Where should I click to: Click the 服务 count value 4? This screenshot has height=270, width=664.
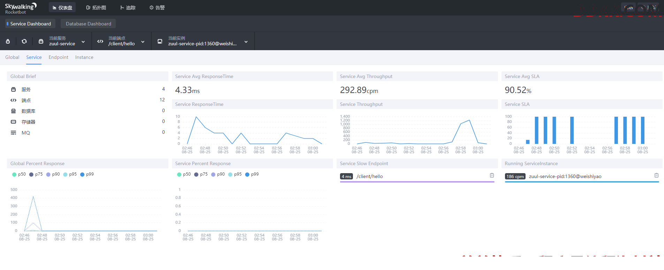tap(163, 89)
